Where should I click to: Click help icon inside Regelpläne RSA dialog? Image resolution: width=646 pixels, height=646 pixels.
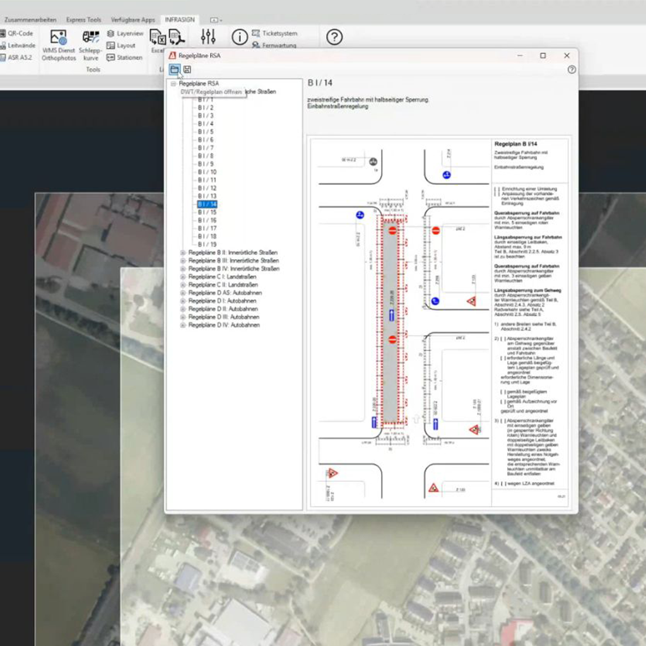coord(572,69)
